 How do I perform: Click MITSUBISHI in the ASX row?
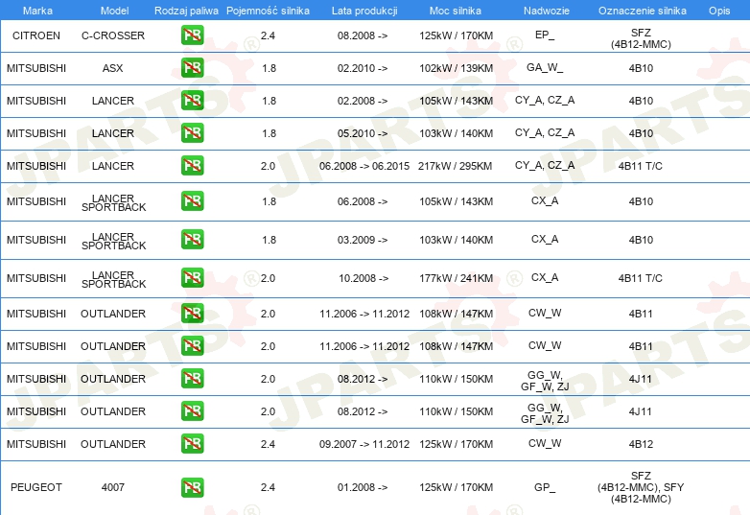pyautogui.click(x=36, y=68)
